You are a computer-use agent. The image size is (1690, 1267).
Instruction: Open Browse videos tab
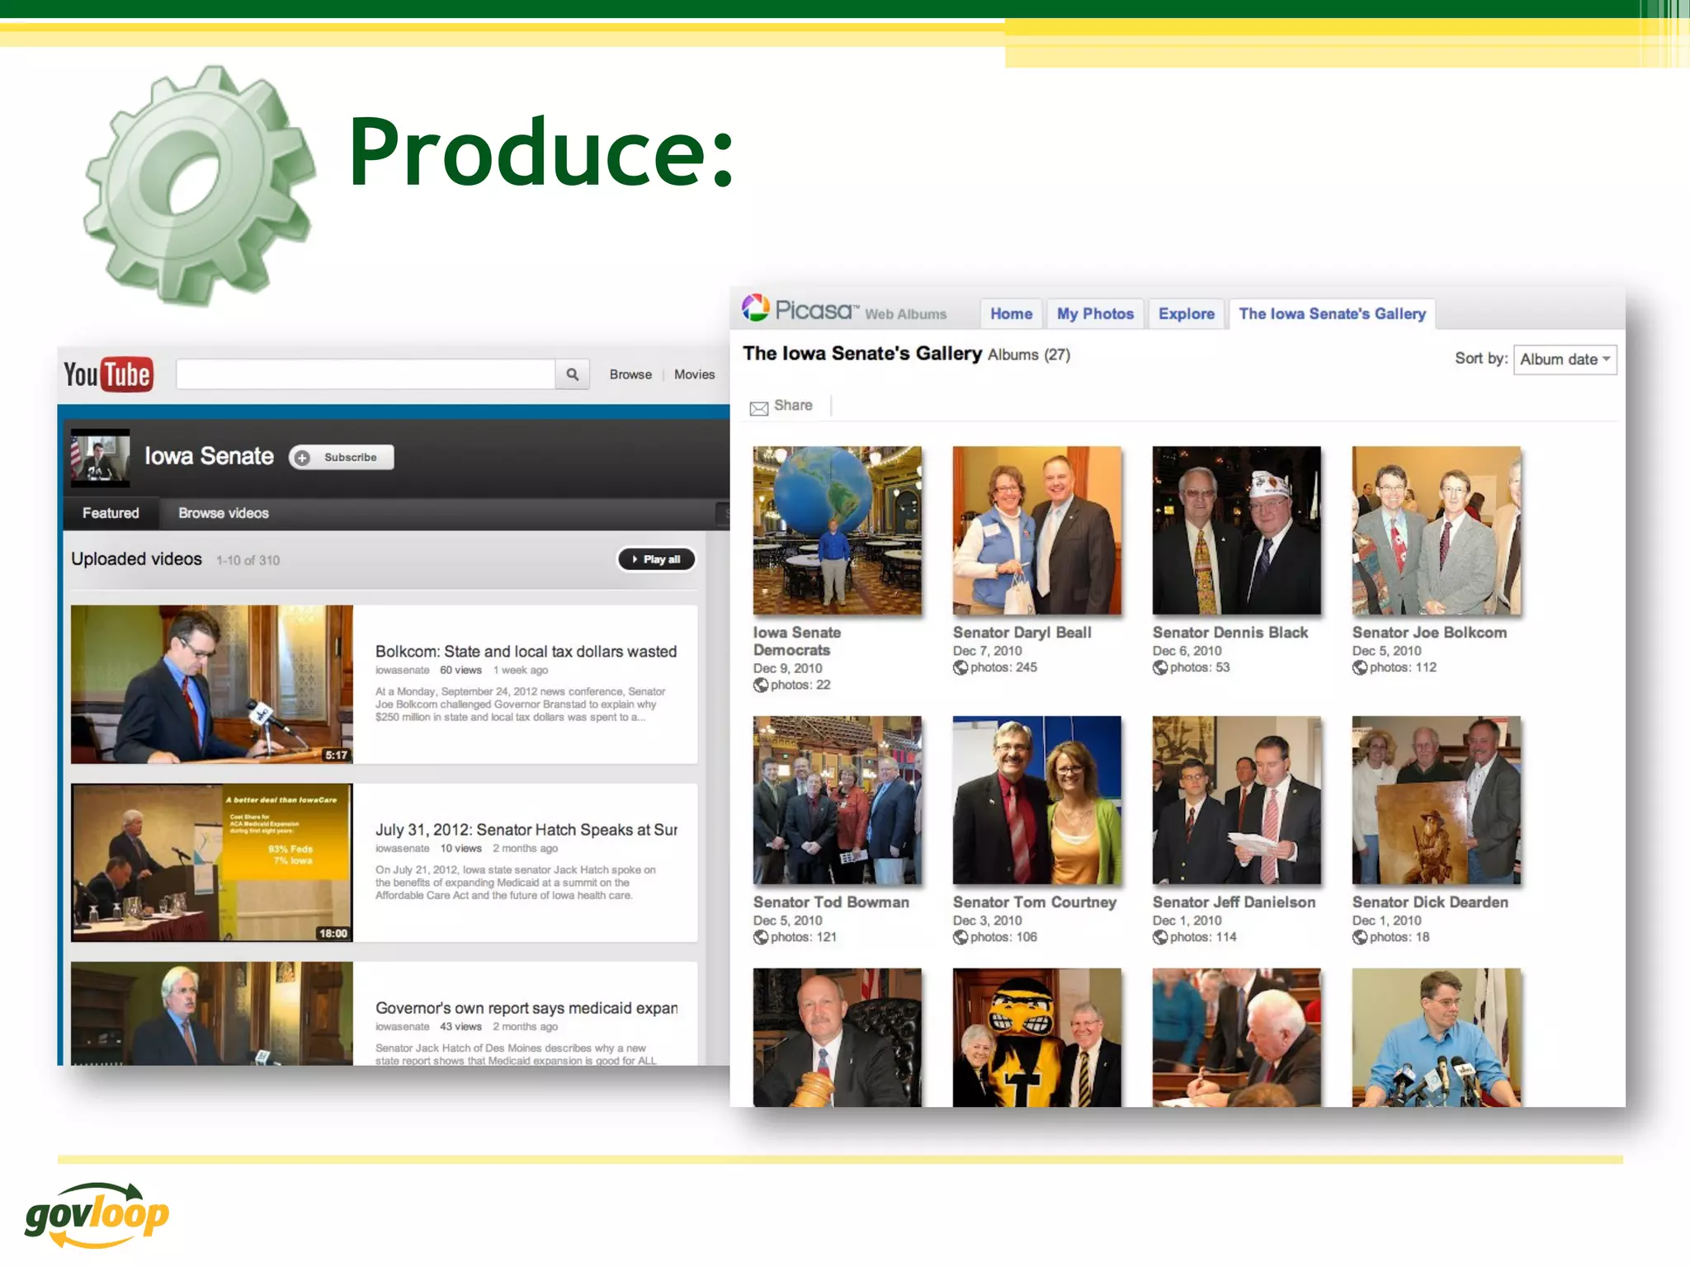(x=224, y=513)
